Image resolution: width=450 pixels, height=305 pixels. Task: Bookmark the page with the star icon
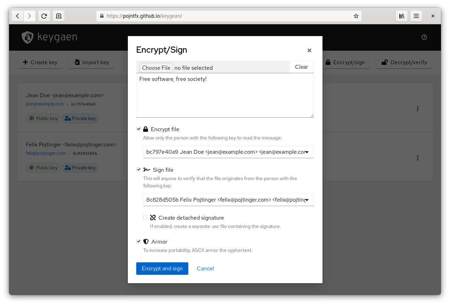tap(356, 16)
